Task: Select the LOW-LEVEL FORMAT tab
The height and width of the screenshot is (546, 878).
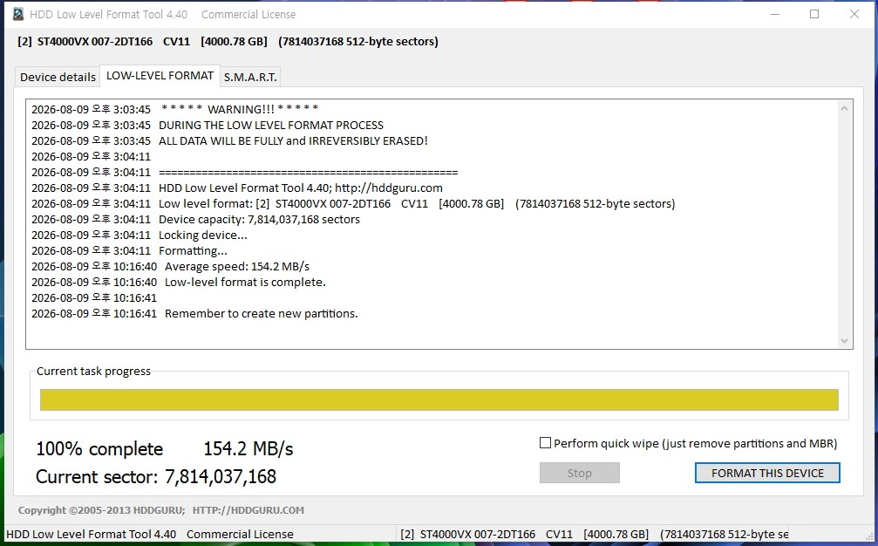Action: click(x=160, y=76)
